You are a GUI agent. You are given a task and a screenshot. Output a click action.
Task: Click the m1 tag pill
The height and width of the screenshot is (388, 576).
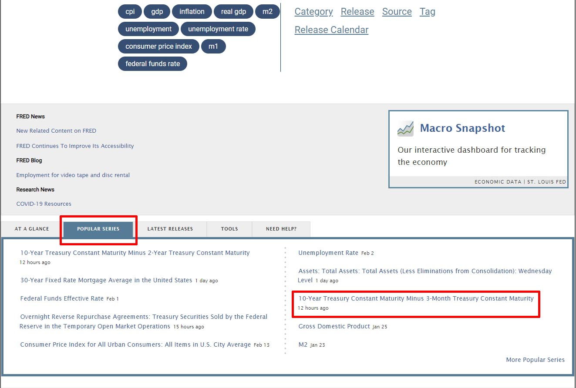pyautogui.click(x=213, y=47)
